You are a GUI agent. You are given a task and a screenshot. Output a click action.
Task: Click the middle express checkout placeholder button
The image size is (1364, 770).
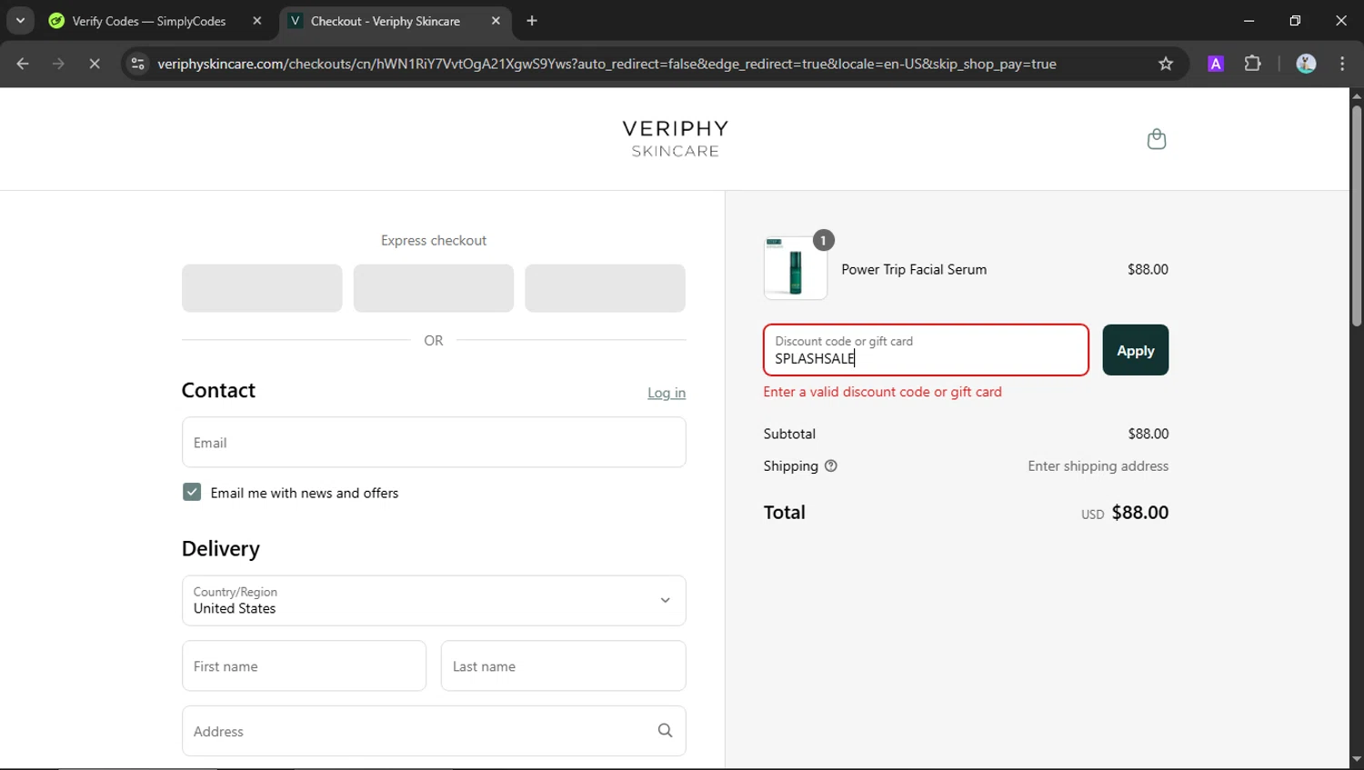(434, 288)
